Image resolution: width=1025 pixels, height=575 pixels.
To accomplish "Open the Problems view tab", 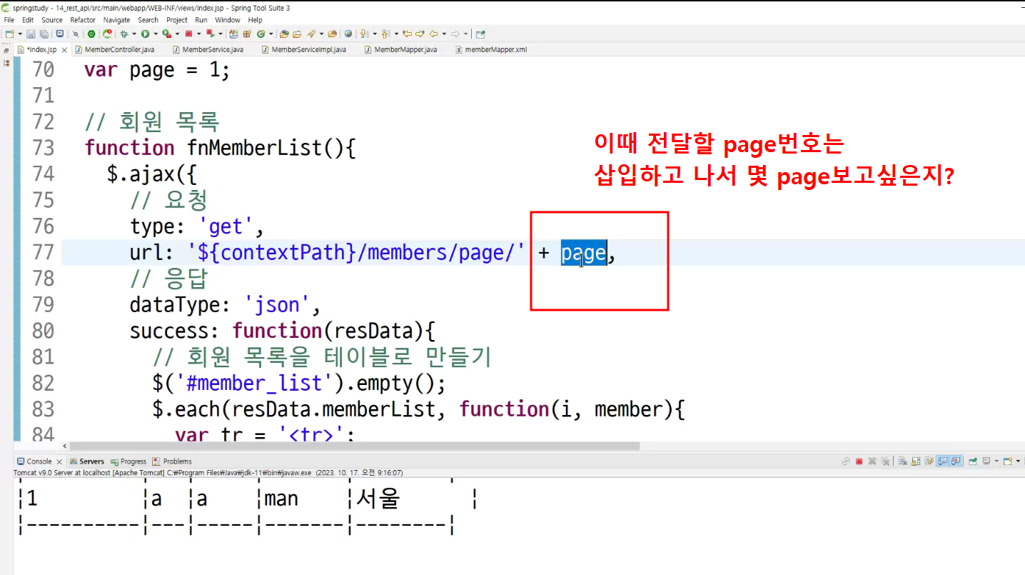I will pos(172,461).
